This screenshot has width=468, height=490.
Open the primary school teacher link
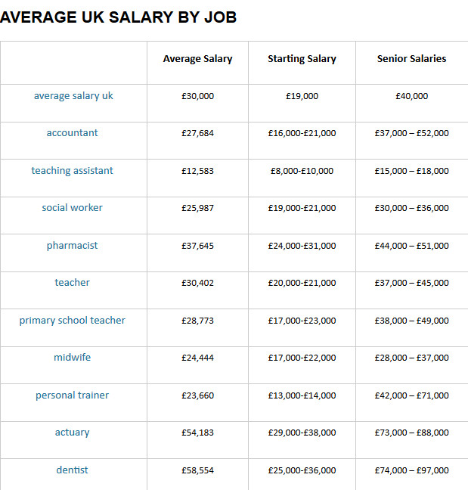pyautogui.click(x=72, y=321)
